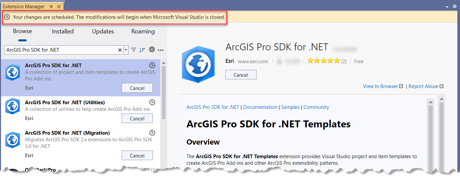Click the sort order icon
Image resolution: width=460 pixels, height=176 pixels.
[x=142, y=50]
